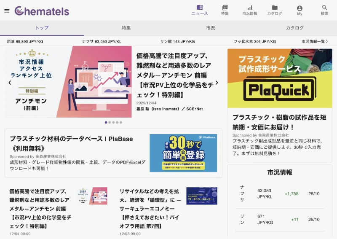The height and width of the screenshot is (239, 337).
Task: Click ナフサ row name in 市況情報 panel
Action: click(242, 193)
